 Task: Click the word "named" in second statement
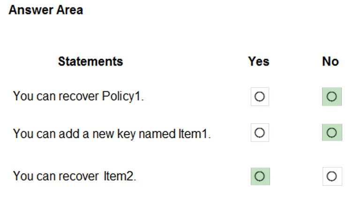159,134
